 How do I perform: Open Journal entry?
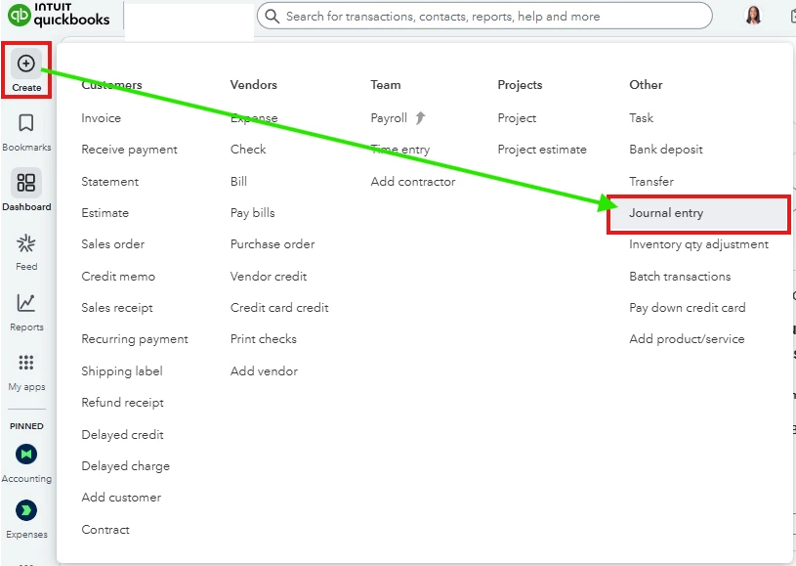[x=698, y=213]
